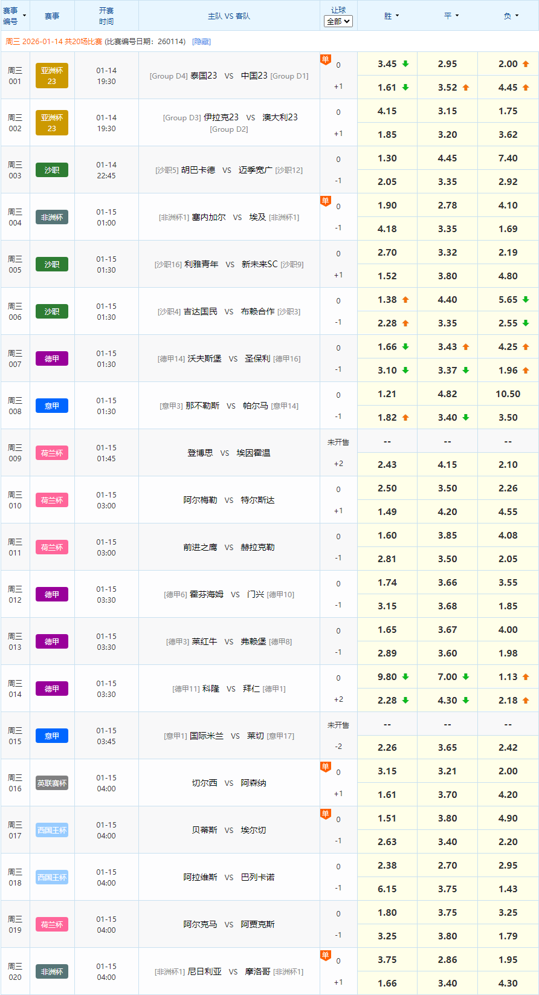This screenshot has height=995, width=539.
Task: Select handicap loss odds 4.30 for 尼日利亚 match
Action: point(508,983)
